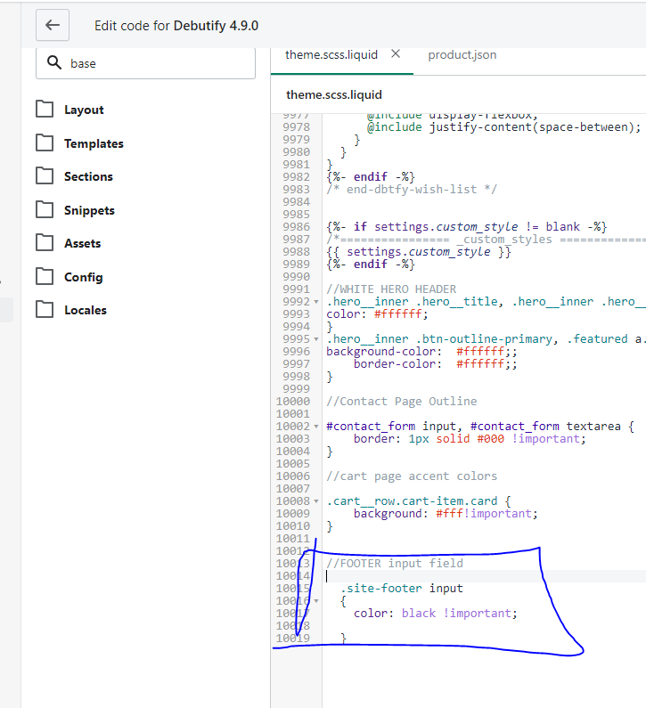
Task: Toggle fold arrow at line 10002
Action: point(316,427)
